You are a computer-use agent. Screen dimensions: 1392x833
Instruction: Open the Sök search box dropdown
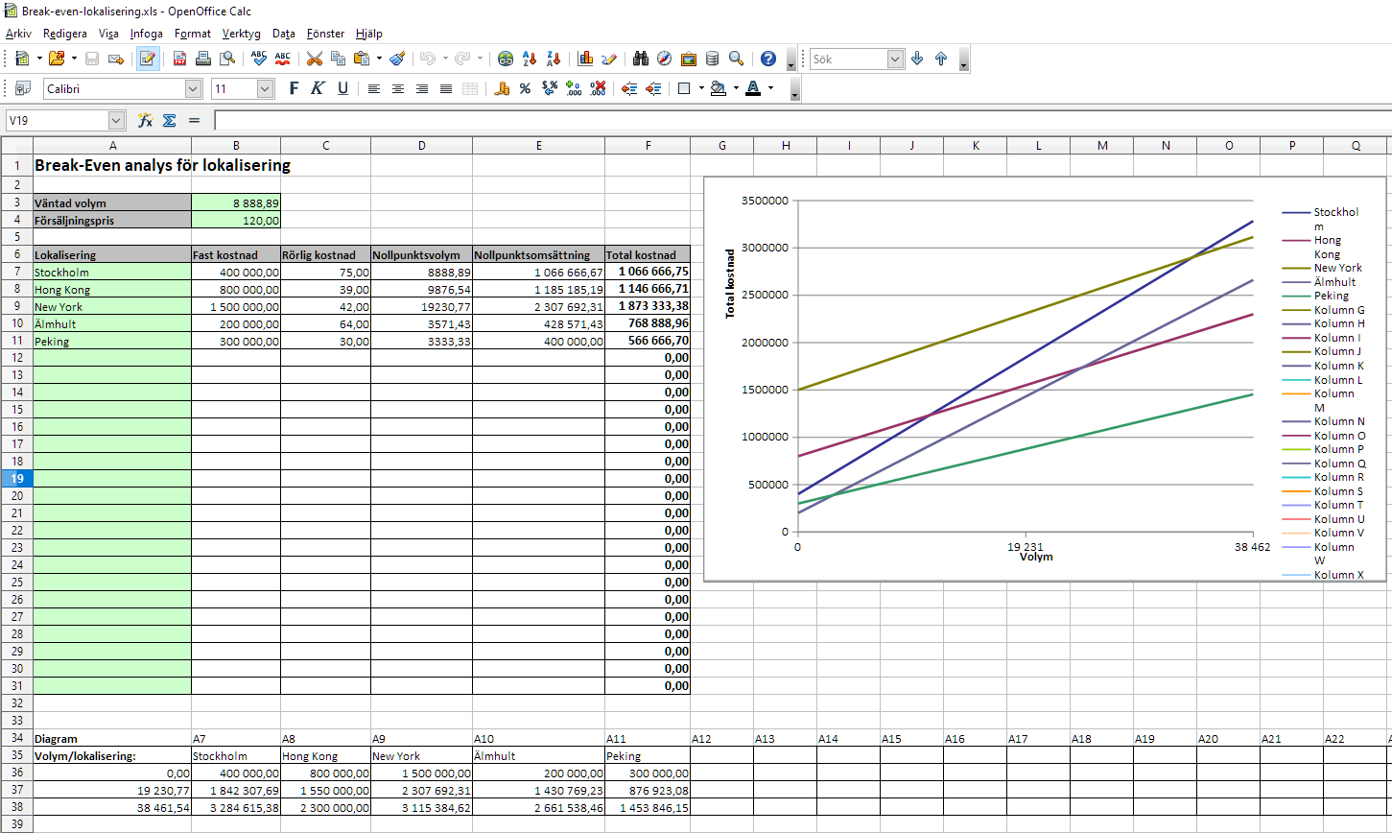[x=895, y=59]
